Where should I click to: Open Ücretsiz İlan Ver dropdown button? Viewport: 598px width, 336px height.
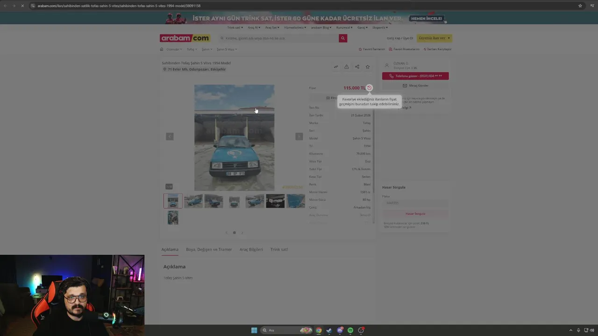434,38
